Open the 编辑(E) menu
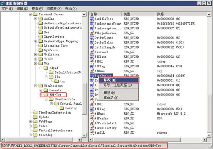213x149 pixels. tap(22, 9)
